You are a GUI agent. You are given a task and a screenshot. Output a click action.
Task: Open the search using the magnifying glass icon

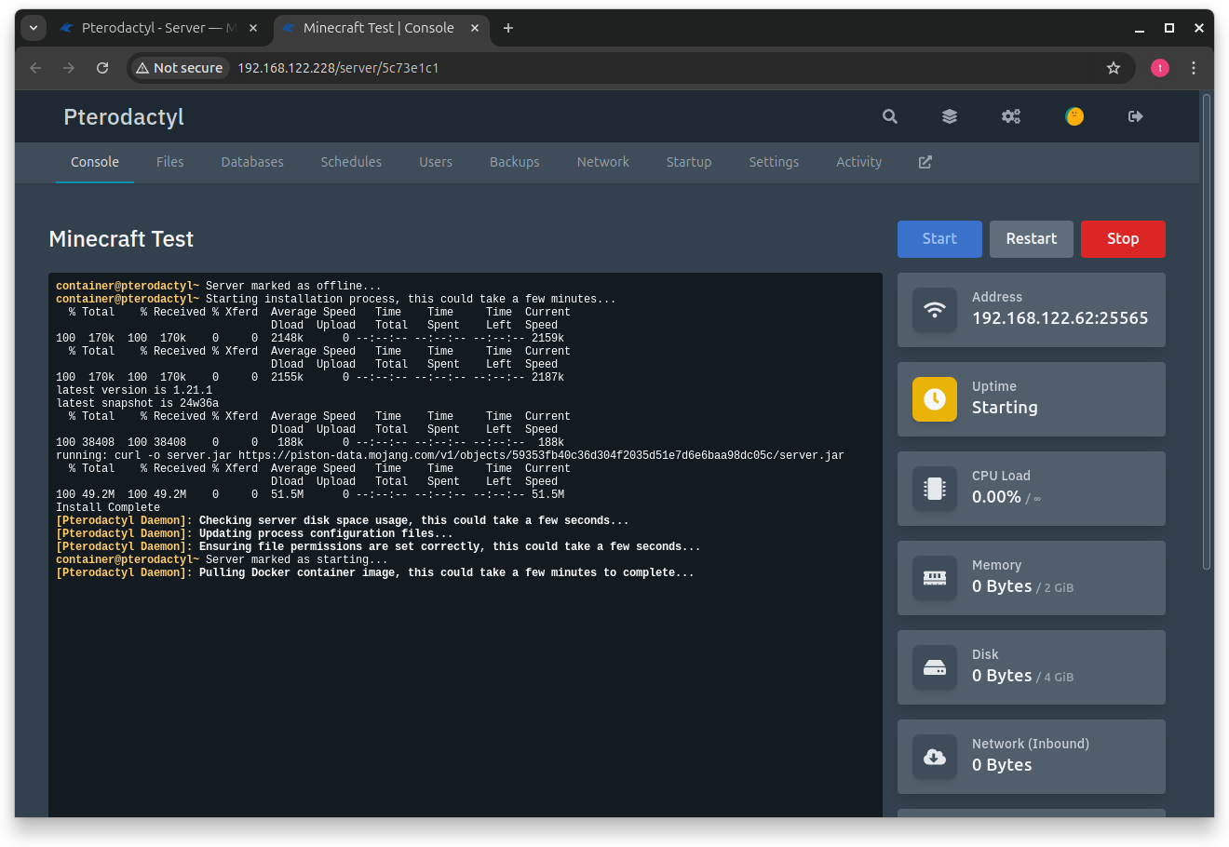(889, 116)
